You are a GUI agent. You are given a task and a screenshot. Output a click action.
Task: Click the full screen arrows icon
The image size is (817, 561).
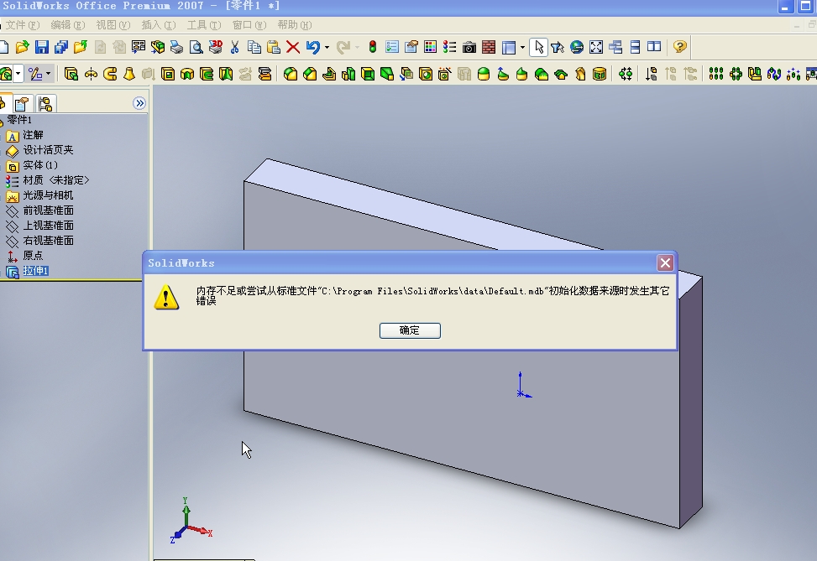point(596,47)
